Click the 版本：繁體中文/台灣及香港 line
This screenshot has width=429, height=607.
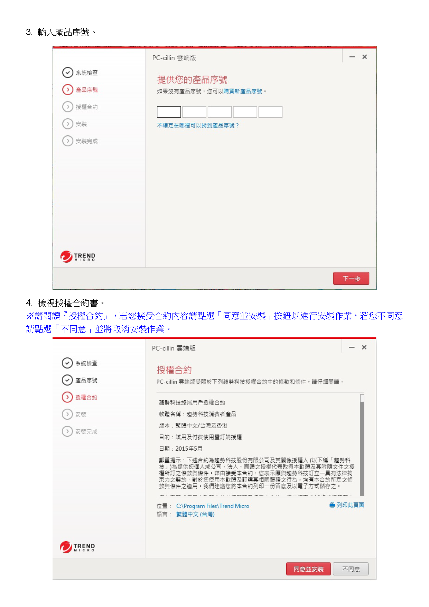[193, 426]
